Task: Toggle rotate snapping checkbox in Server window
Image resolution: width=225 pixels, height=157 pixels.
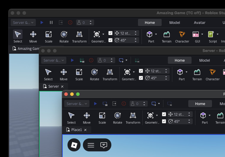Action: [141, 78]
